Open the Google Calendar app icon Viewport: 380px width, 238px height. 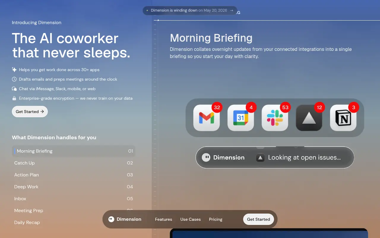pyautogui.click(x=240, y=118)
